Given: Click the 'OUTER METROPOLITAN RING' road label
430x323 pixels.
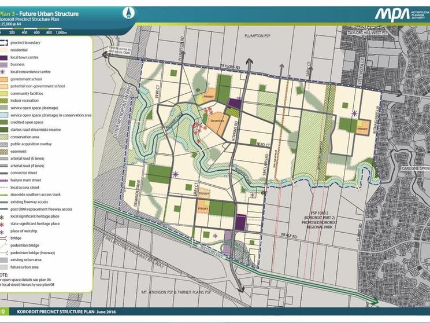Looking at the screenshot, I should (124, 112).
